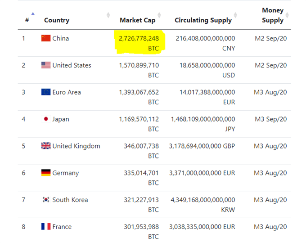Click the Market Cap column header

click(x=138, y=20)
